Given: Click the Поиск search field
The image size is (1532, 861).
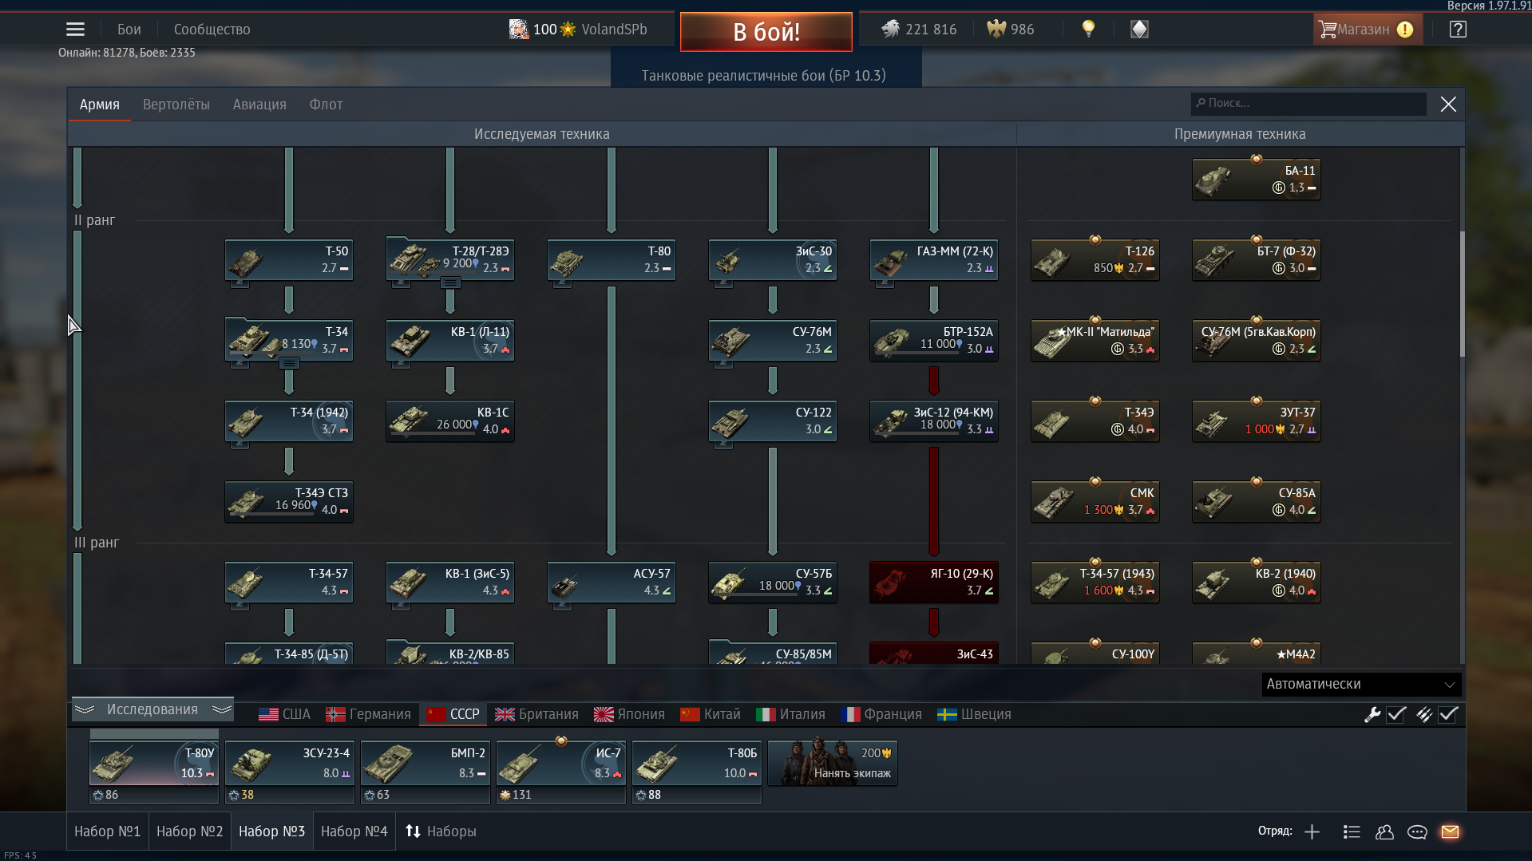Looking at the screenshot, I should [x=1308, y=104].
